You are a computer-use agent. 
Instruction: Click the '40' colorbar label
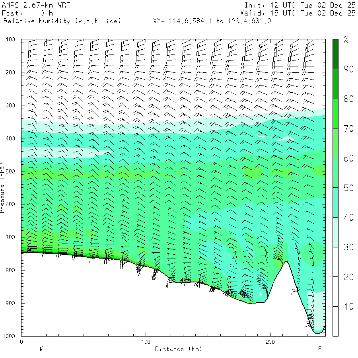348,218
